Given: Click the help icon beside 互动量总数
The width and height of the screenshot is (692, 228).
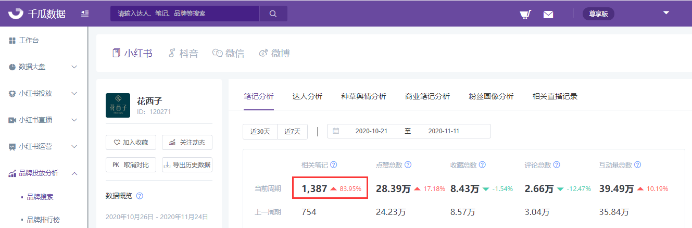Looking at the screenshot, I should tap(638, 165).
